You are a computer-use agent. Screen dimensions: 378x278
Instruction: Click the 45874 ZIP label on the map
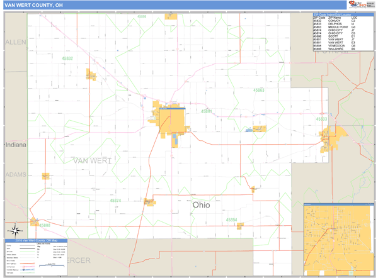pyautogui.click(x=115, y=201)
